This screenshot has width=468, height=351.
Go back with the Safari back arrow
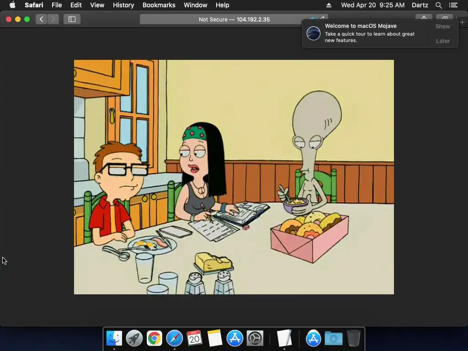pos(42,19)
